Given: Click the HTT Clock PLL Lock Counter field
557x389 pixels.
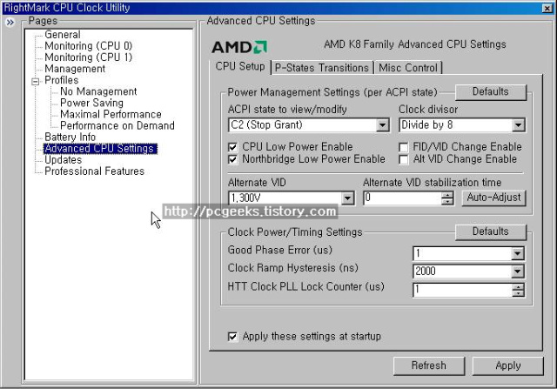Looking at the screenshot, I should coord(462,291).
